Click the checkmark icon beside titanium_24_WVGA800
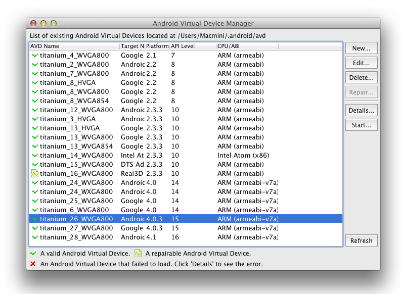Viewport: 401px width, 294px height. tap(35, 183)
